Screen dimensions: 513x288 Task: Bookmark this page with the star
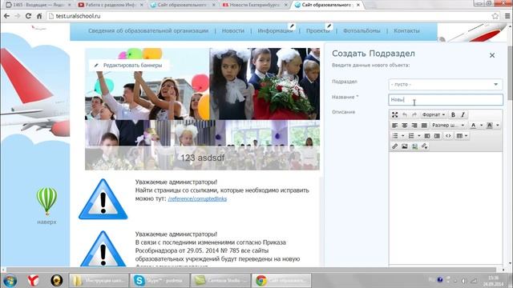pyautogui.click(x=495, y=16)
